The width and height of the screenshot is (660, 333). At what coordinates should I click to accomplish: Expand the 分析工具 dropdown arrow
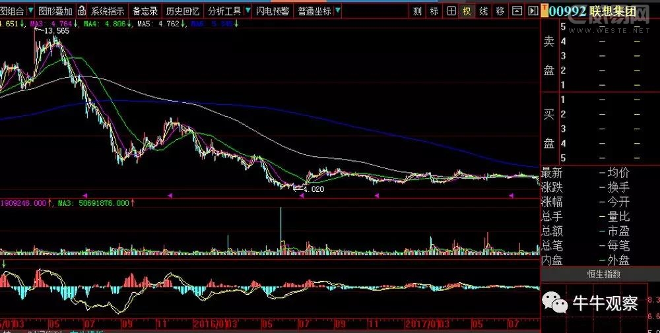pos(247,11)
